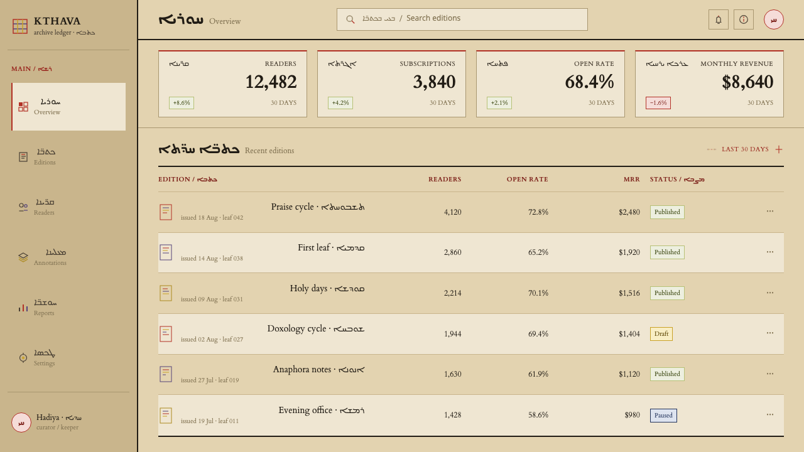This screenshot has width=804, height=452.
Task: Open more options for Evening office row
Action: click(770, 414)
